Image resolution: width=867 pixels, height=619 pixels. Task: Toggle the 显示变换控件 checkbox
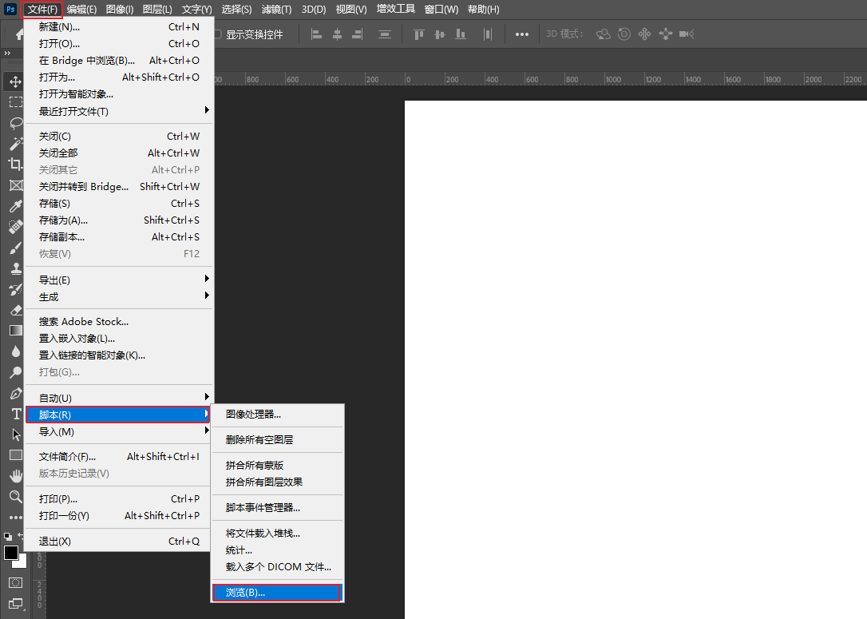(x=217, y=34)
